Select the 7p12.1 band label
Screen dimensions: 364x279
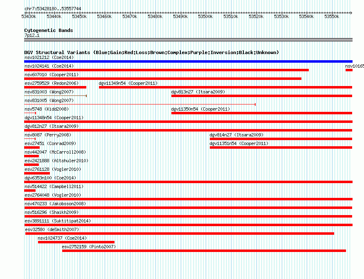click(32, 35)
